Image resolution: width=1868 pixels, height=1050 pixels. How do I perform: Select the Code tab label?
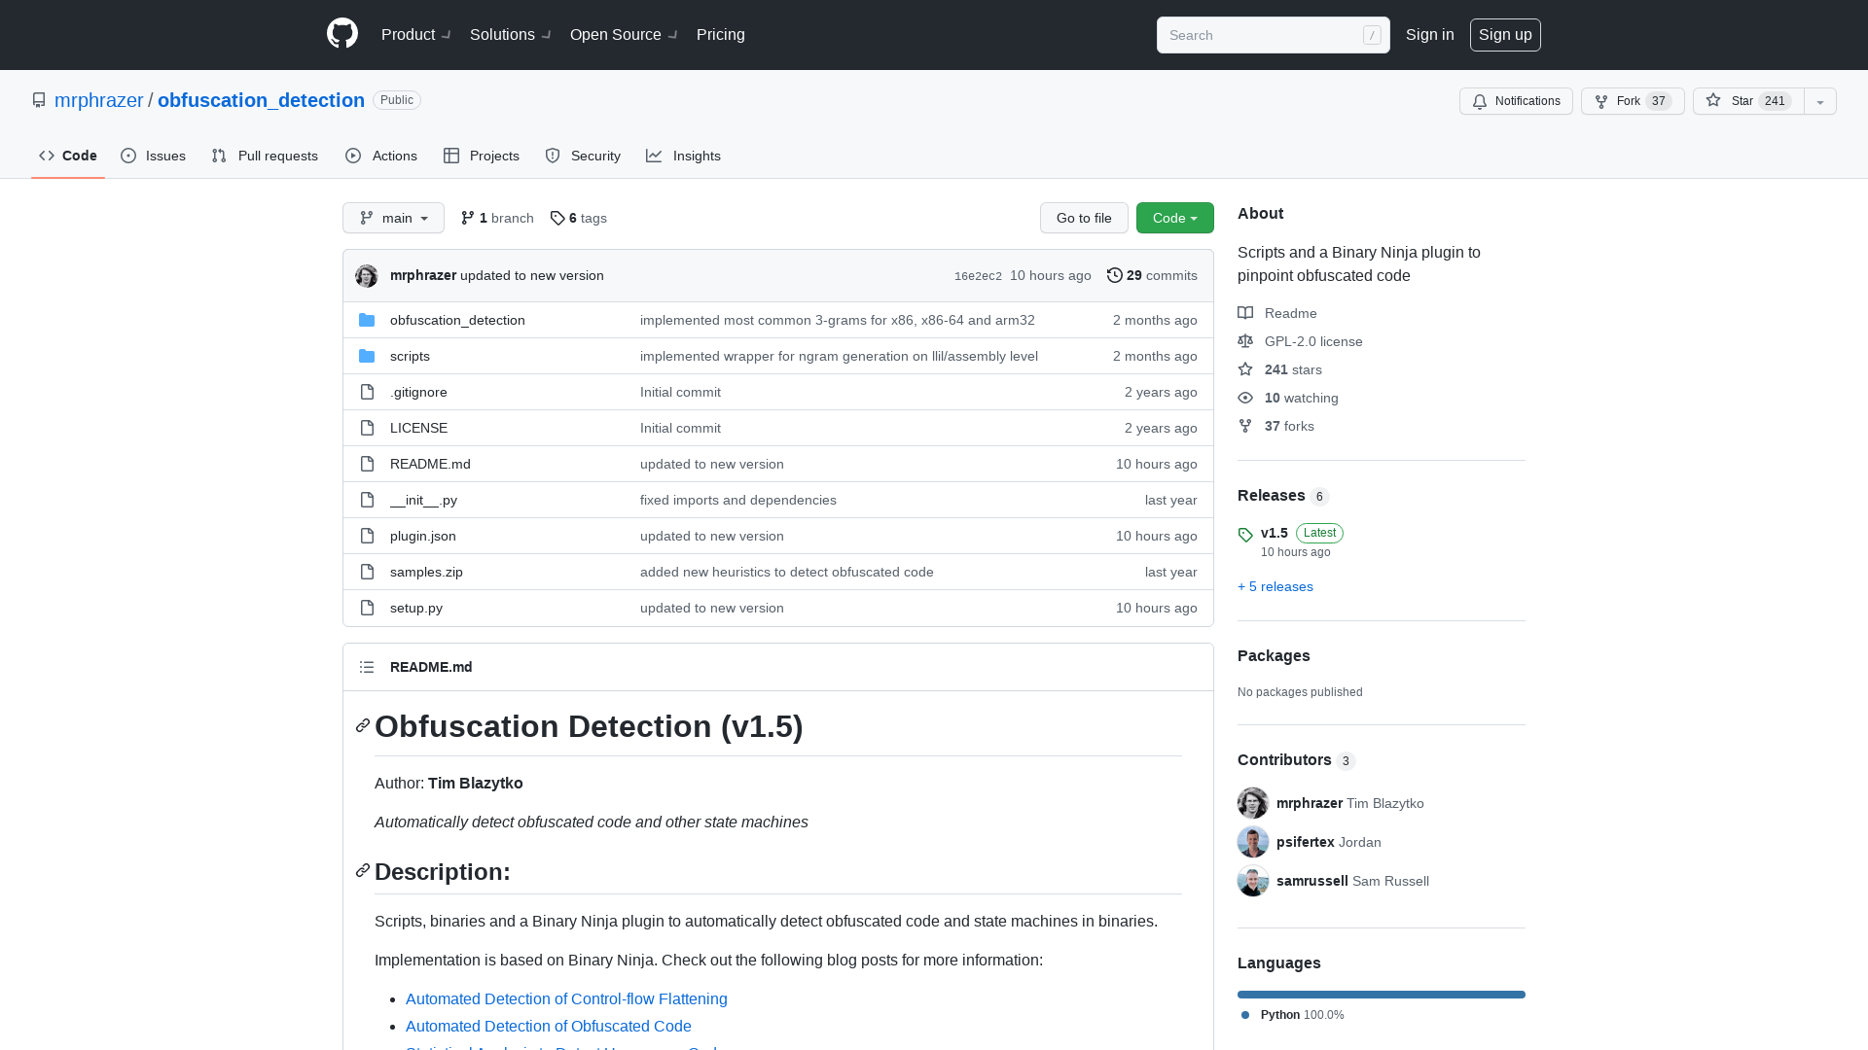tap(78, 156)
